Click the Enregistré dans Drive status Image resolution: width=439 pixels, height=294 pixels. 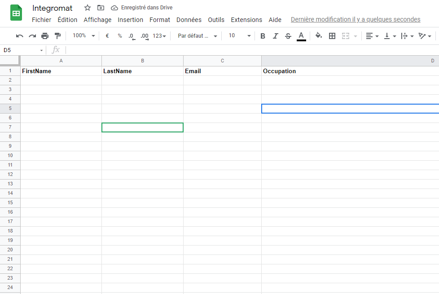tap(147, 8)
